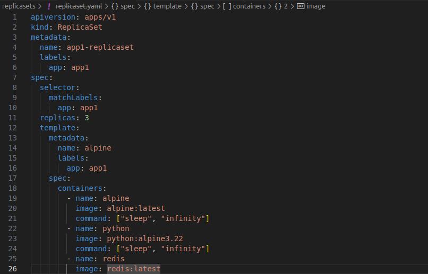Click the python:alpine3.22 image value

coord(144,238)
